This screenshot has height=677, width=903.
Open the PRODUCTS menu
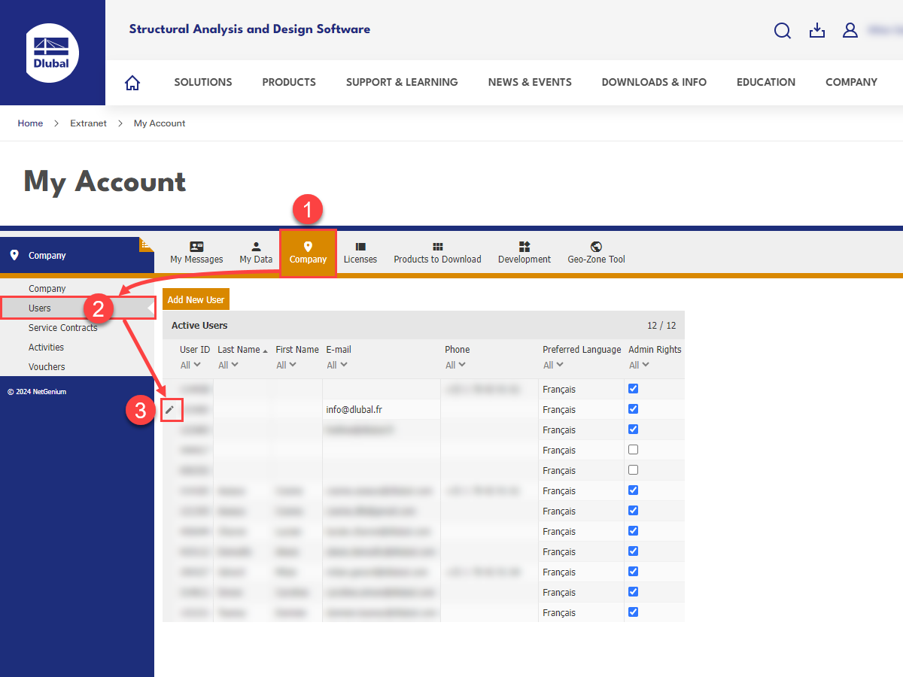(289, 83)
